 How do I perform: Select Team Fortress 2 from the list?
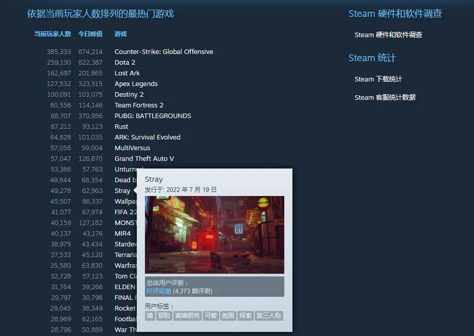click(139, 105)
